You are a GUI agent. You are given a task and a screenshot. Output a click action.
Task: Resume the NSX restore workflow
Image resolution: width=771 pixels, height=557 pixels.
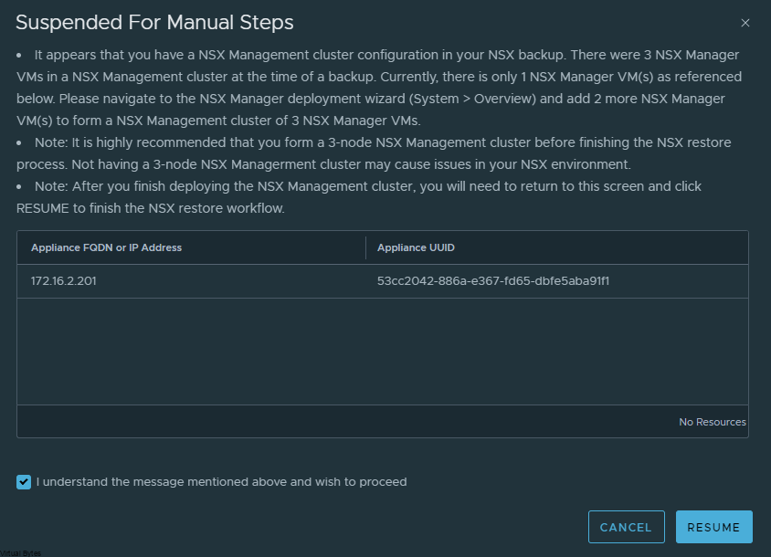(x=714, y=527)
